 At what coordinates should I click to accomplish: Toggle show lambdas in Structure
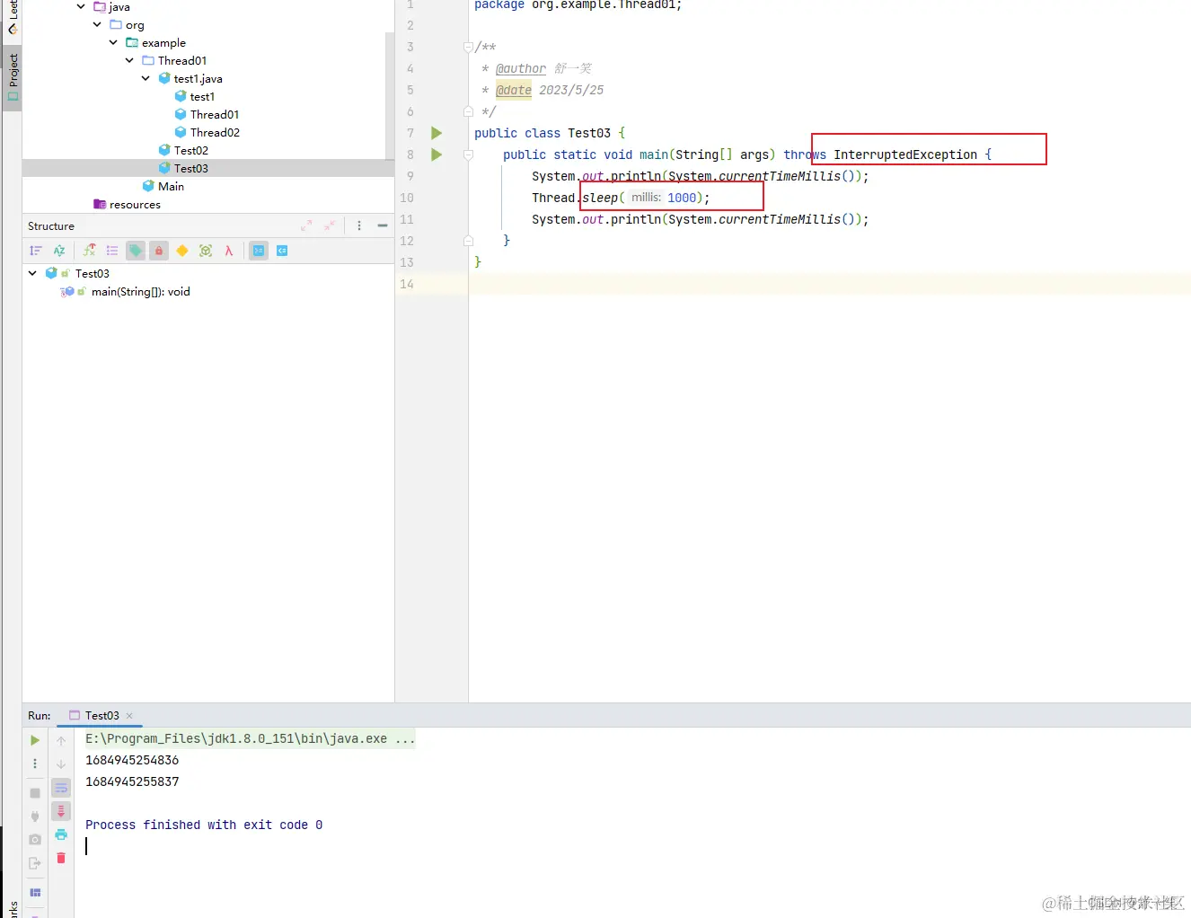[x=229, y=251]
